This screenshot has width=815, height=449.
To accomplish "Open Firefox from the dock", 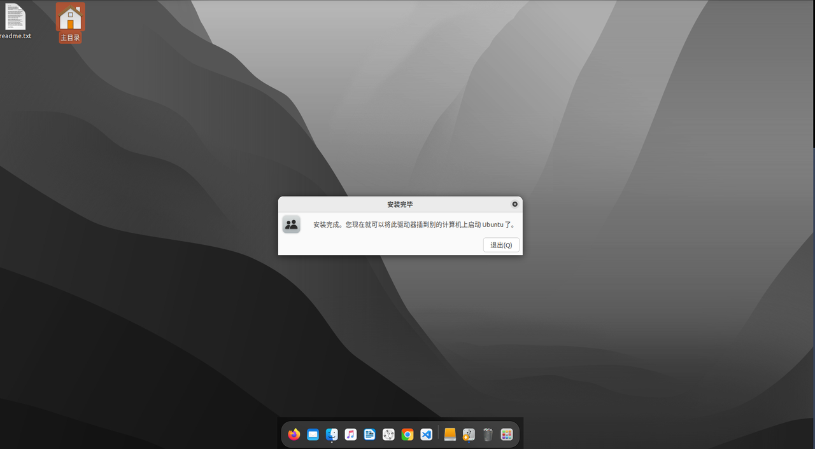I will (x=294, y=434).
